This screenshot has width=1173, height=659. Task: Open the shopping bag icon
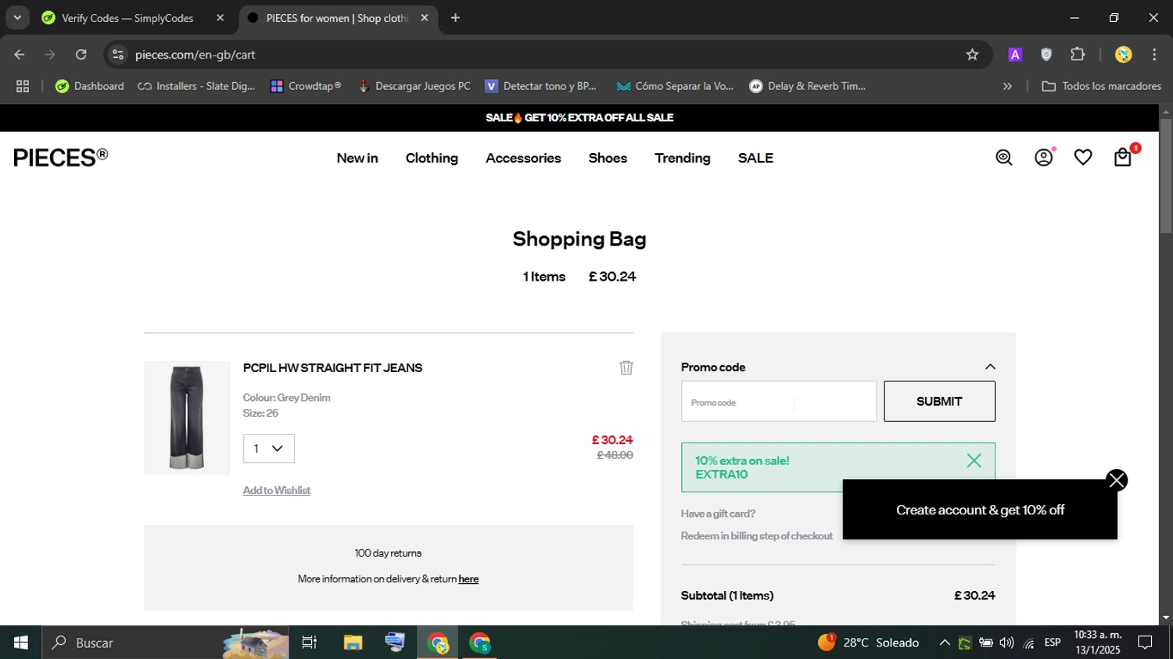pos(1124,157)
